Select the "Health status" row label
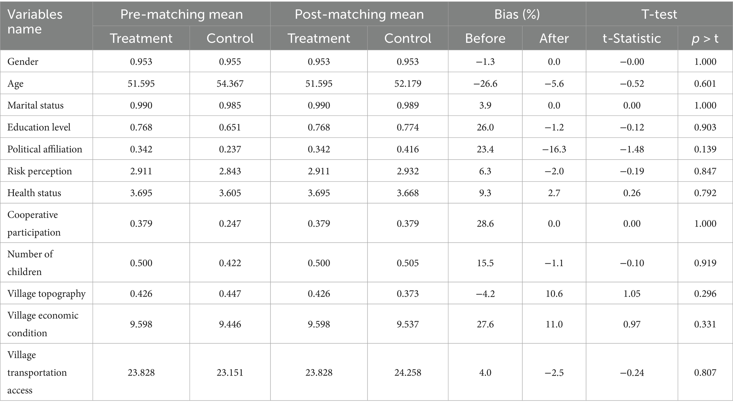 click(34, 193)
